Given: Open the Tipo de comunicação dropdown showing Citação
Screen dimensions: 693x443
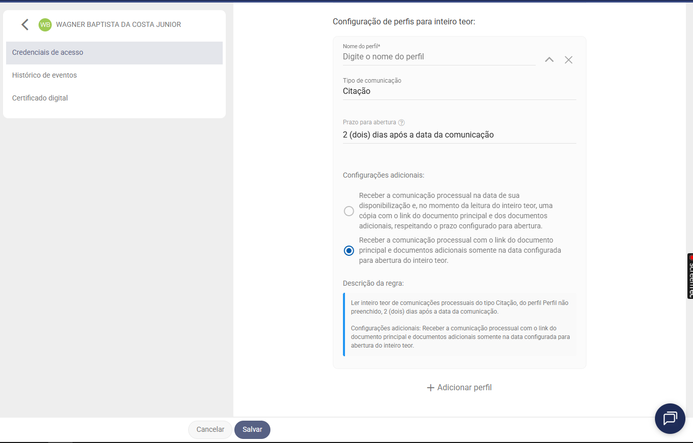Looking at the screenshot, I should (459, 91).
